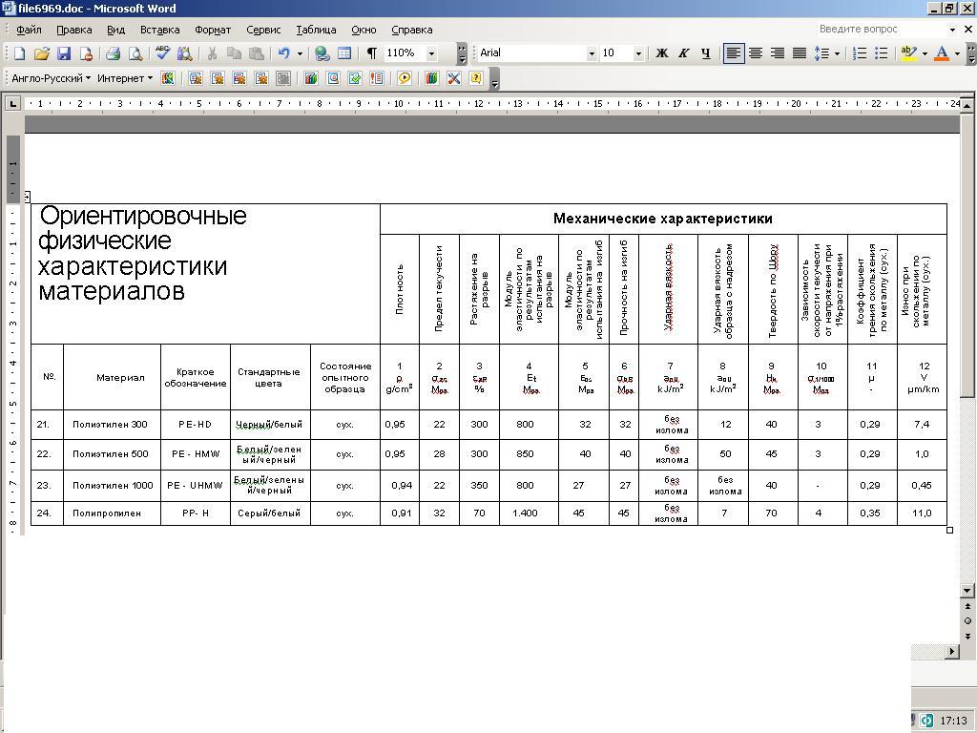Run the spelling check (ABC) icon

[x=162, y=53]
